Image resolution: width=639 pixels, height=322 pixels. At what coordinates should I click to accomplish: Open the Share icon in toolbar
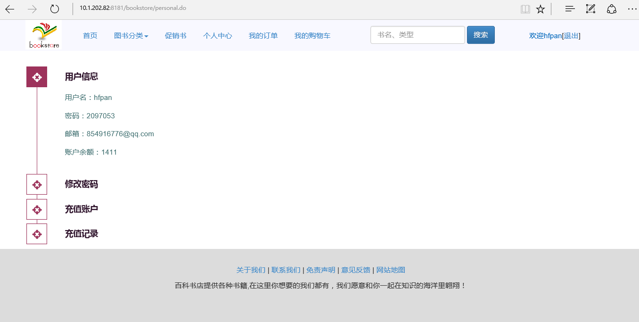coord(611,9)
